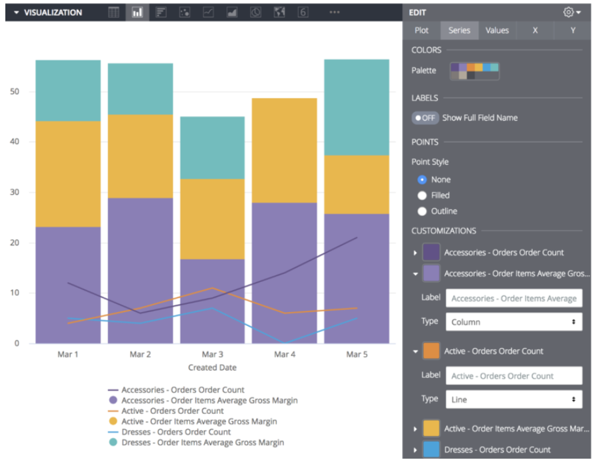Choose the Outline point style option
This screenshot has width=598, height=466.
pyautogui.click(x=421, y=211)
